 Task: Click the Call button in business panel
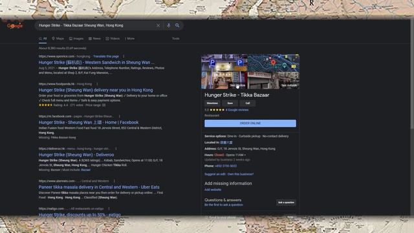247,104
